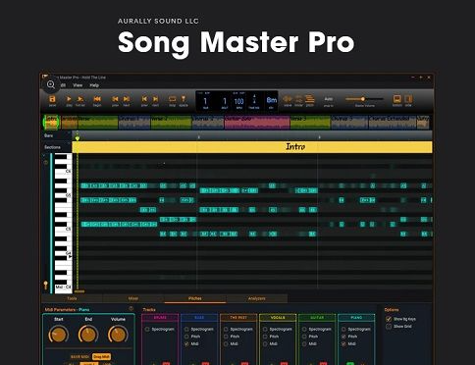
Task: Open the View menu
Action: [78, 85]
